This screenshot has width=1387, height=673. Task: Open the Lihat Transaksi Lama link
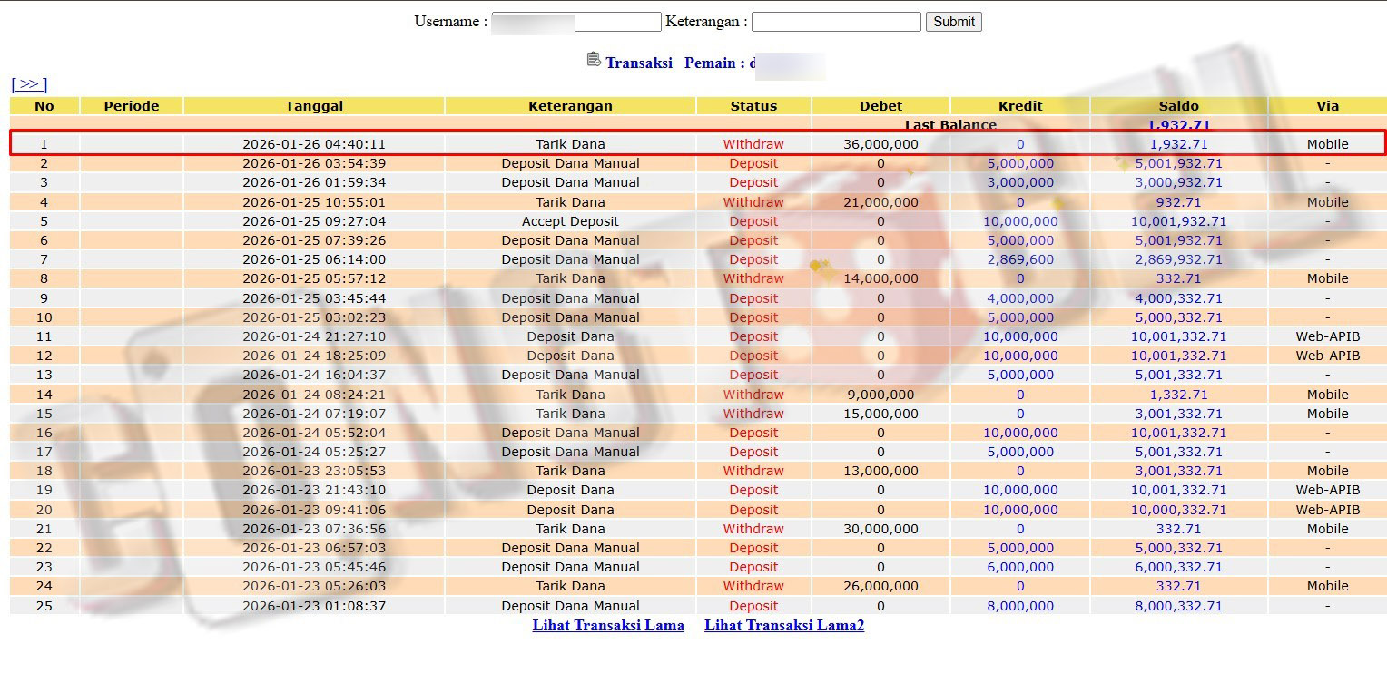click(x=608, y=625)
